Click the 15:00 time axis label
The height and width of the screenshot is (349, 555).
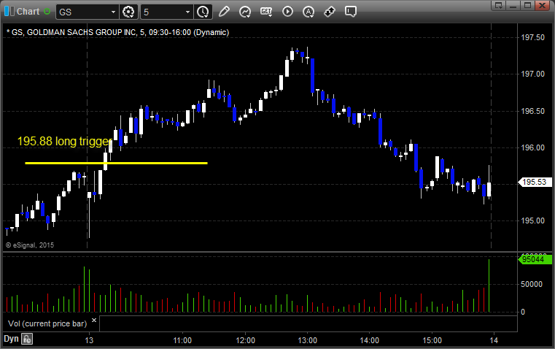tap(432, 340)
